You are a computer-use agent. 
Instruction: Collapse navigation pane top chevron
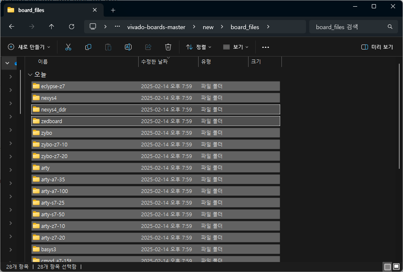click(7, 63)
